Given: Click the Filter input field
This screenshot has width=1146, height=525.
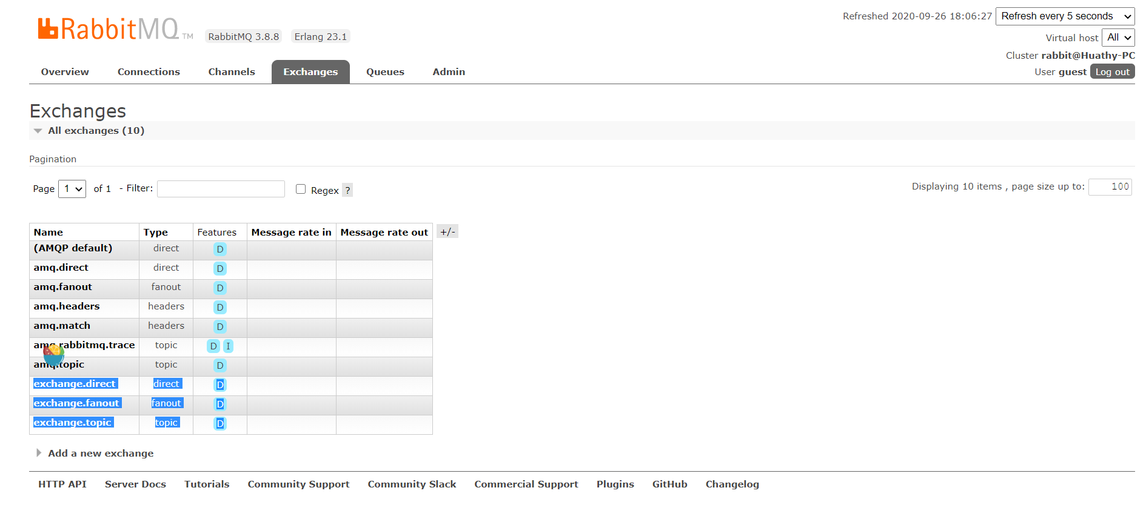Looking at the screenshot, I should point(221,189).
